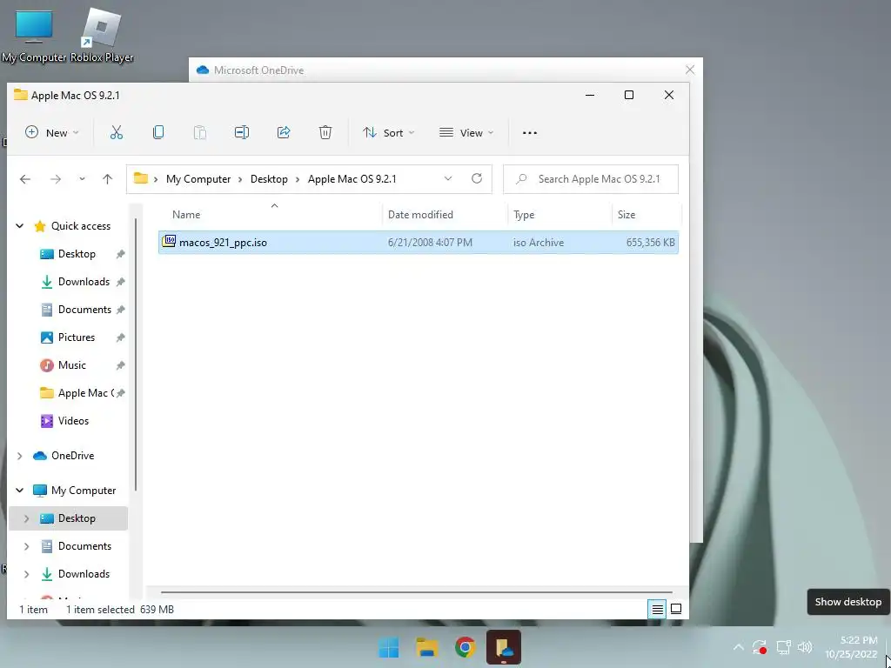891x668 pixels.
Task: Open recent locations dropdown arrow
Action: coord(82,179)
